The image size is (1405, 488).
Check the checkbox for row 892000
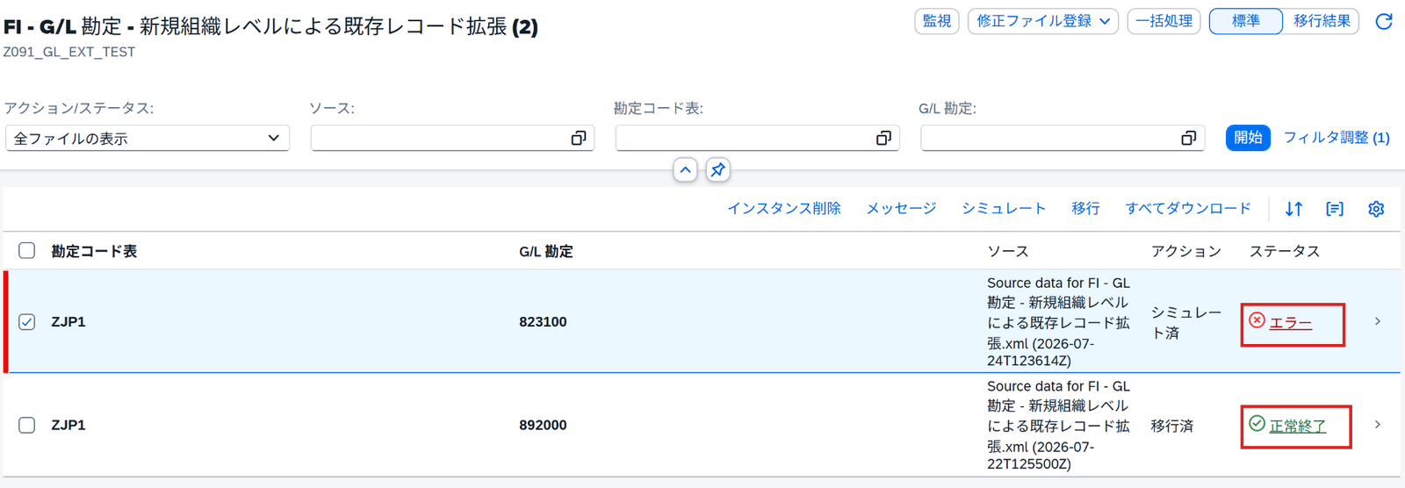click(27, 425)
